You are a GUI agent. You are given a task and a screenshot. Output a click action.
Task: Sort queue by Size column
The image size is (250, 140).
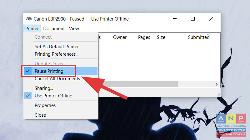170,37
